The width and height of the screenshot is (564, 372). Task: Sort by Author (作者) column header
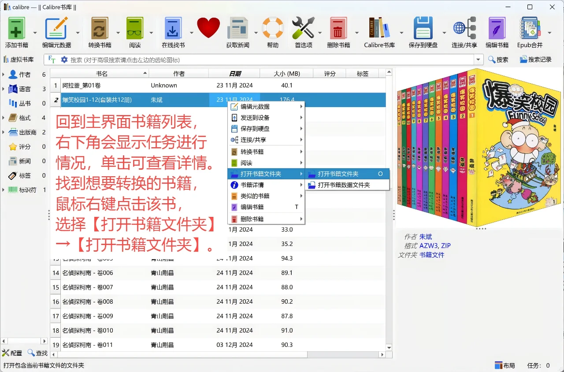178,74
